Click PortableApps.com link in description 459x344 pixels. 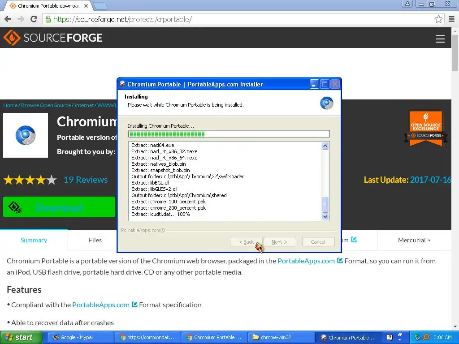(x=306, y=261)
